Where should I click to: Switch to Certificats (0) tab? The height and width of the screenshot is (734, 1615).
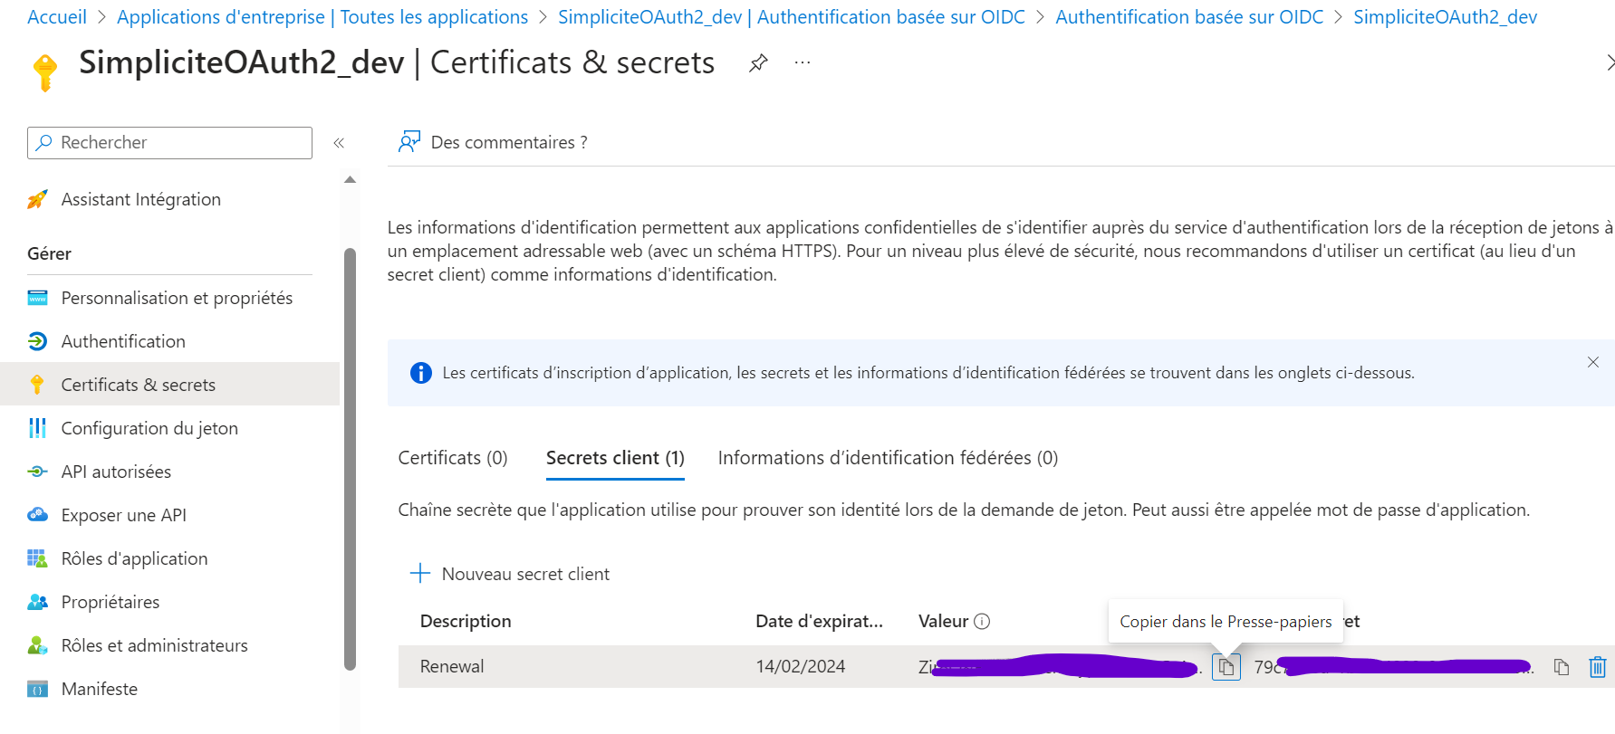(x=453, y=458)
